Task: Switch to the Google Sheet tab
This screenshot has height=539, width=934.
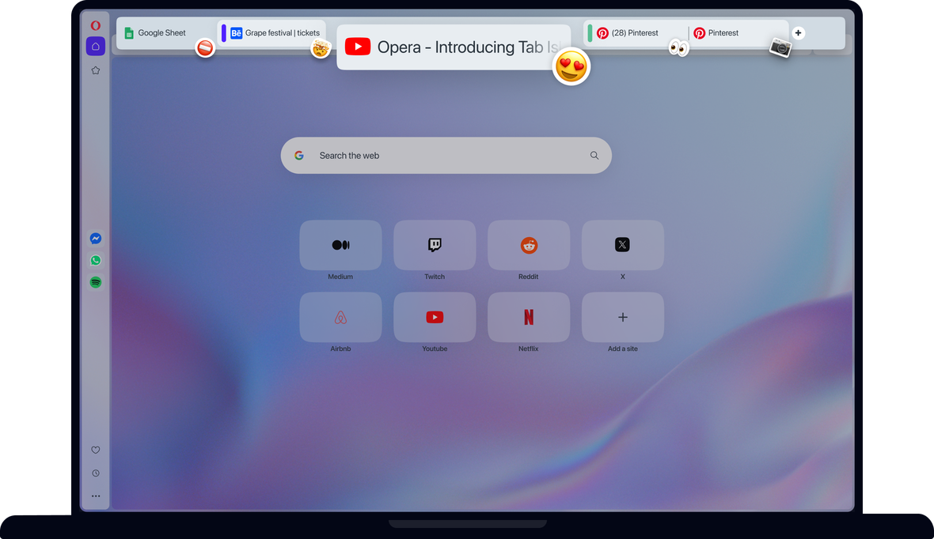Action: [158, 32]
